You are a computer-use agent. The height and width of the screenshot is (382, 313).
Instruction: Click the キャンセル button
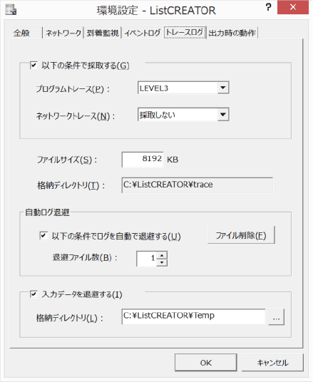tap(272, 363)
